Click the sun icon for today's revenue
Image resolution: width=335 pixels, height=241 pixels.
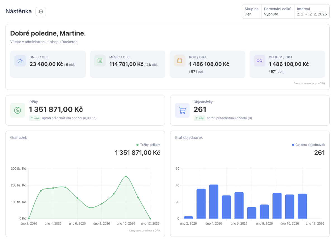click(x=20, y=61)
